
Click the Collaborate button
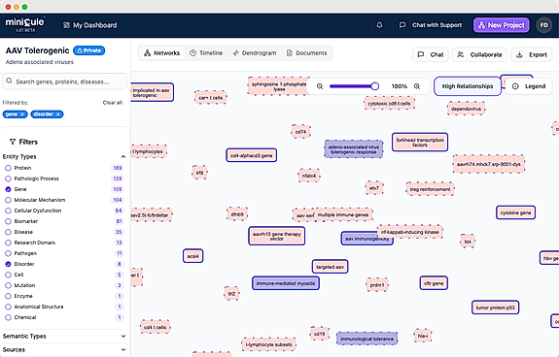pyautogui.click(x=479, y=54)
